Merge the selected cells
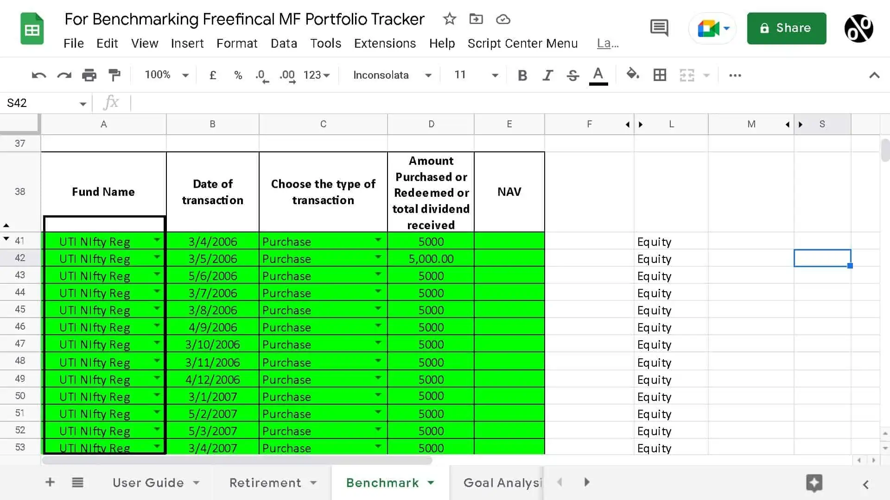 click(x=687, y=75)
